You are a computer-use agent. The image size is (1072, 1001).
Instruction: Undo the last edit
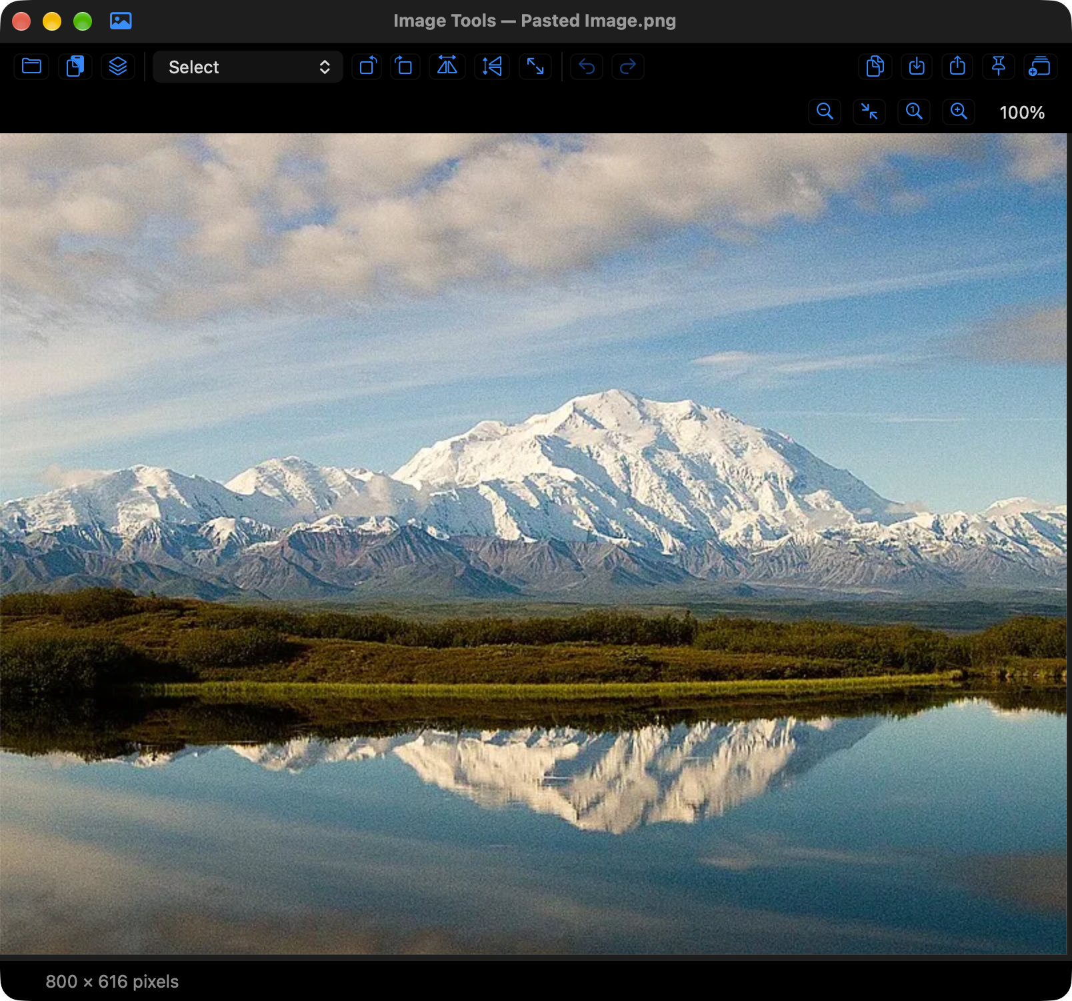[x=587, y=67]
